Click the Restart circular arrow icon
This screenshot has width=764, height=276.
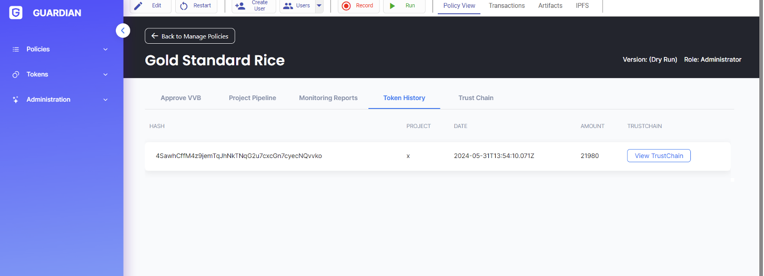pos(184,6)
